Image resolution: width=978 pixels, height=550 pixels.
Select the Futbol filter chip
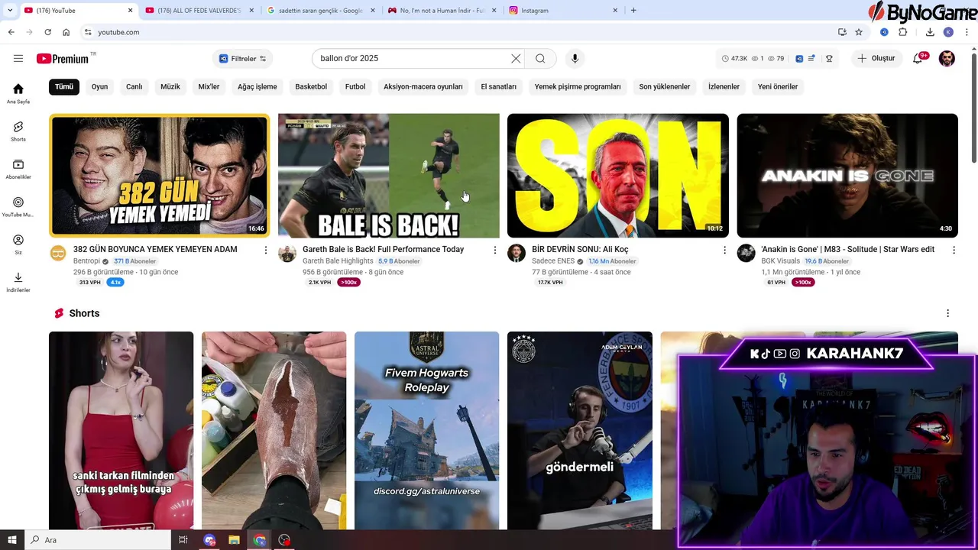click(355, 86)
